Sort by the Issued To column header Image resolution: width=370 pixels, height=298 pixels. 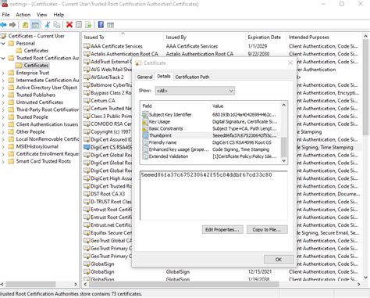[123, 38]
